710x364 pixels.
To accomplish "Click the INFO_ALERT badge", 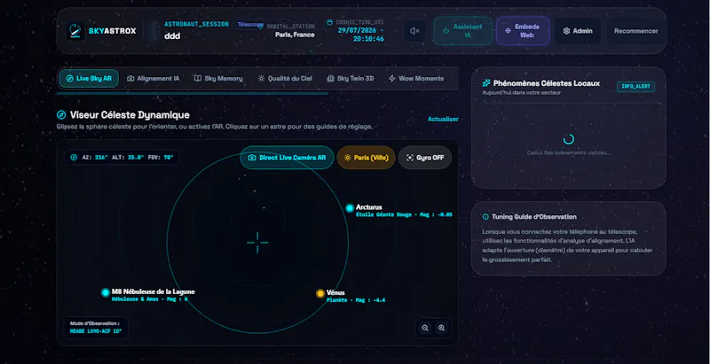I will 635,86.
